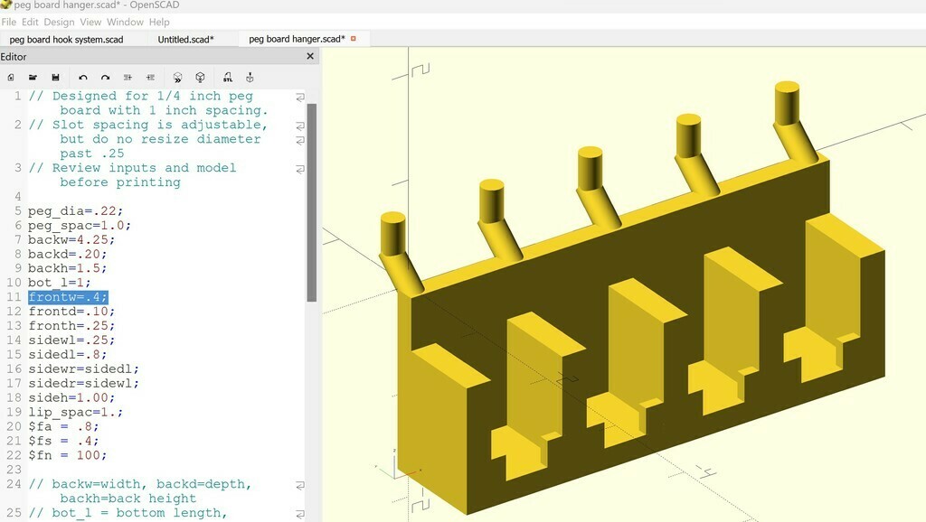Open the File menu
Viewport: 926px width, 522px height.
tap(9, 22)
